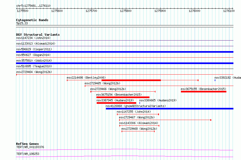Open esv2729467 (Wong2012b) variant
The height and width of the screenshot is (160, 241).
coord(137,117)
